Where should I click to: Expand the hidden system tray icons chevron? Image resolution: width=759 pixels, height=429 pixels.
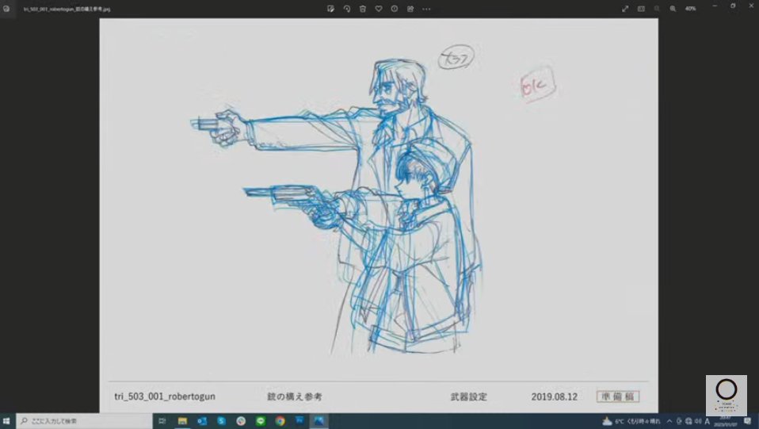point(669,421)
